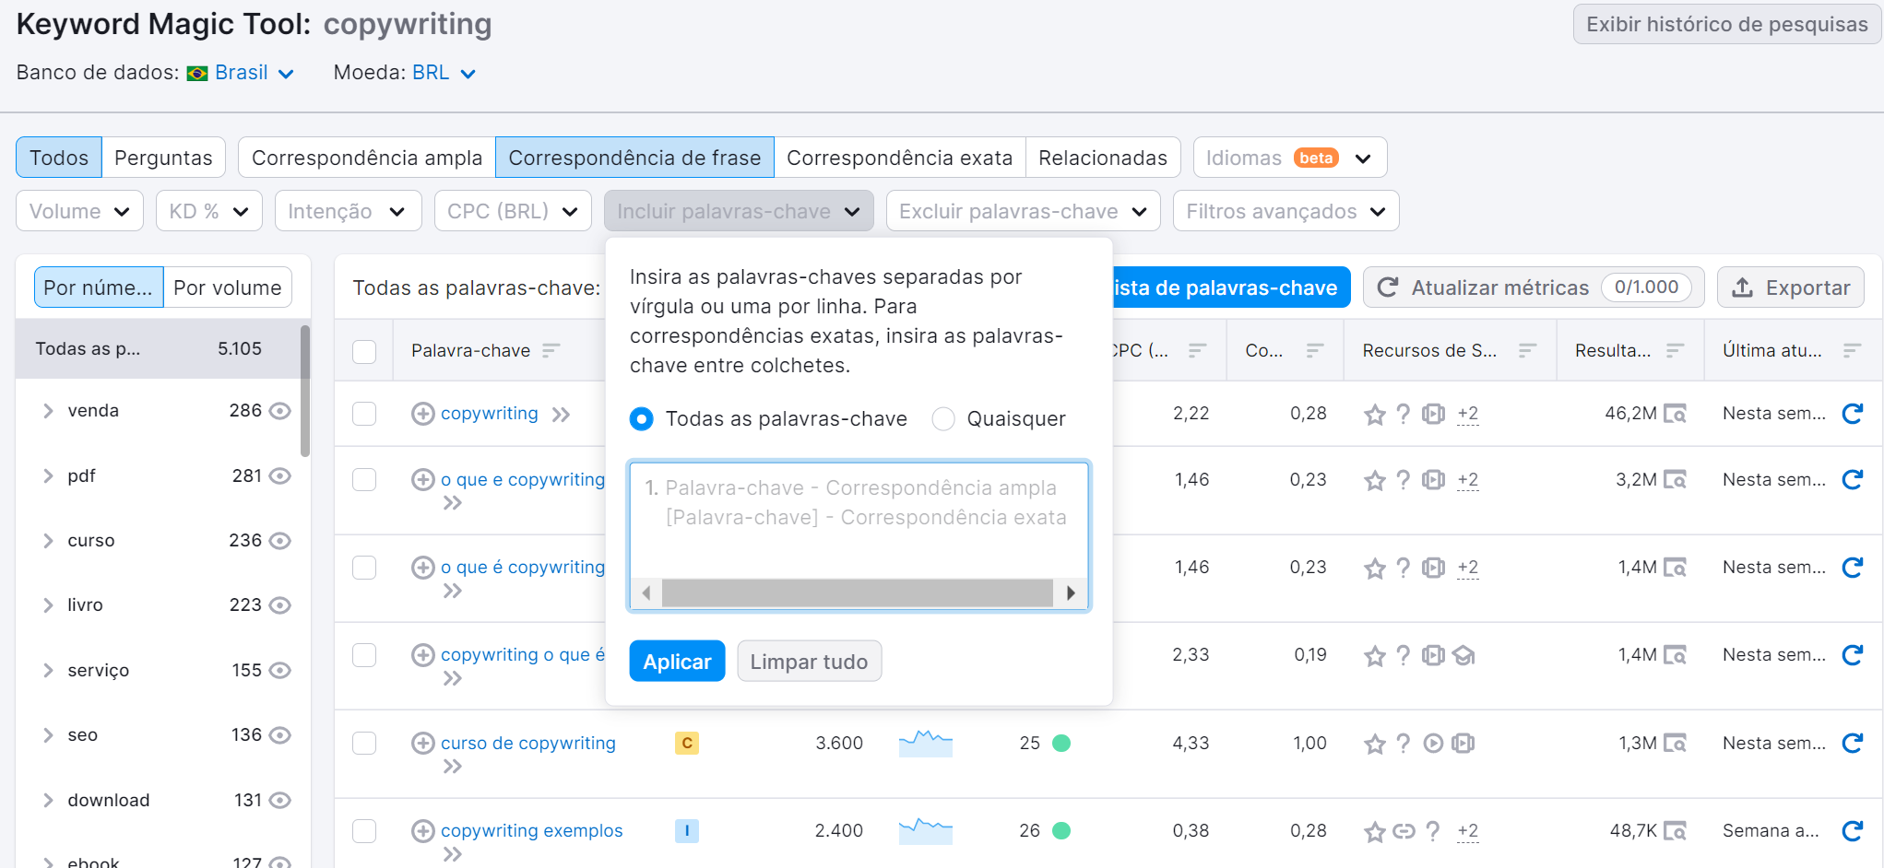
Task: Expand the "curso" keyword group
Action: point(48,540)
